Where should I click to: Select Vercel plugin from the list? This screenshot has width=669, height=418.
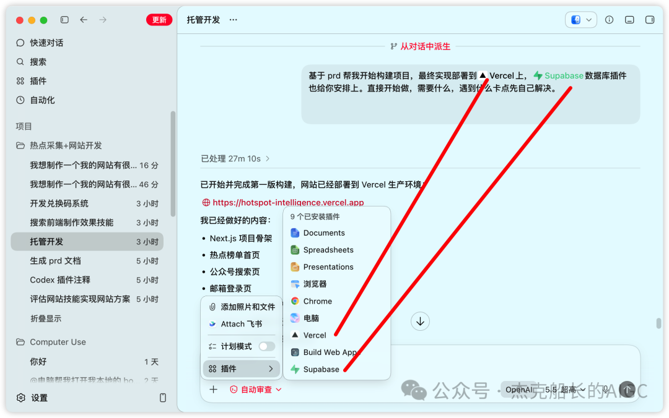click(x=336, y=335)
